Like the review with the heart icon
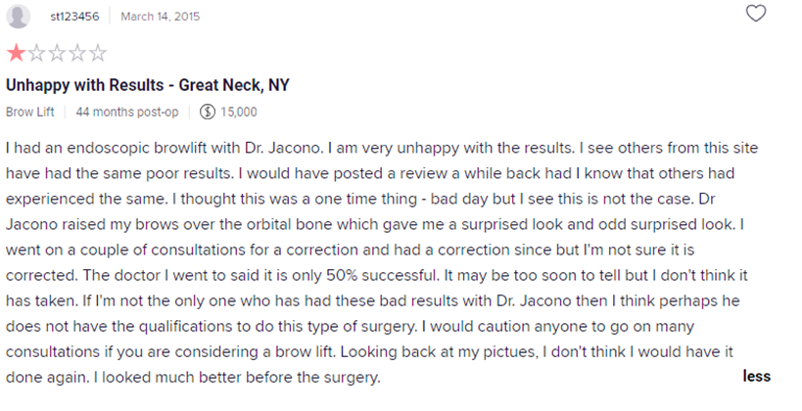Viewport: 802px width, 411px height. click(755, 14)
